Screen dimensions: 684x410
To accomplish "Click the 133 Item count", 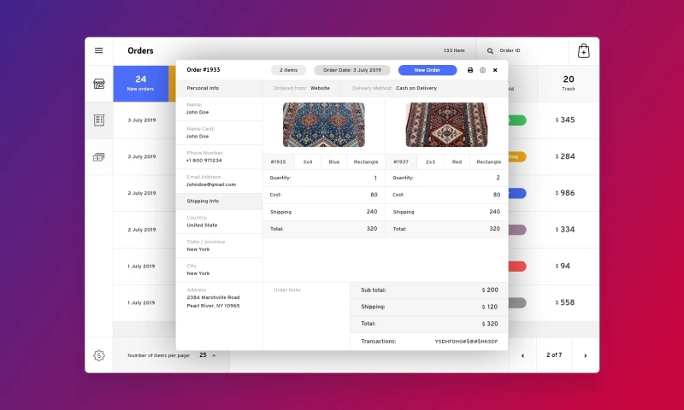I will pos(454,50).
